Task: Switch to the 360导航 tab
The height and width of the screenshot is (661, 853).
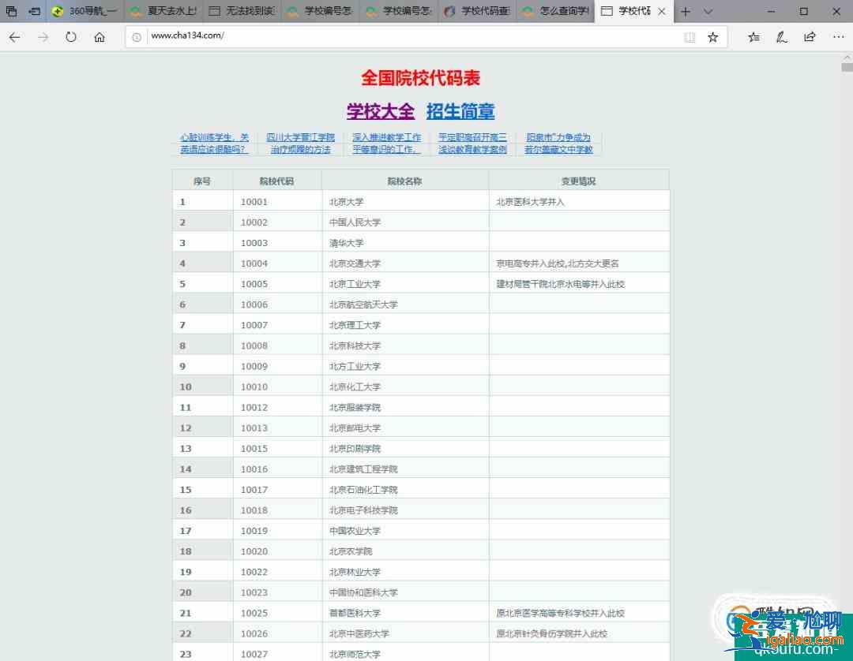Action: (85, 11)
